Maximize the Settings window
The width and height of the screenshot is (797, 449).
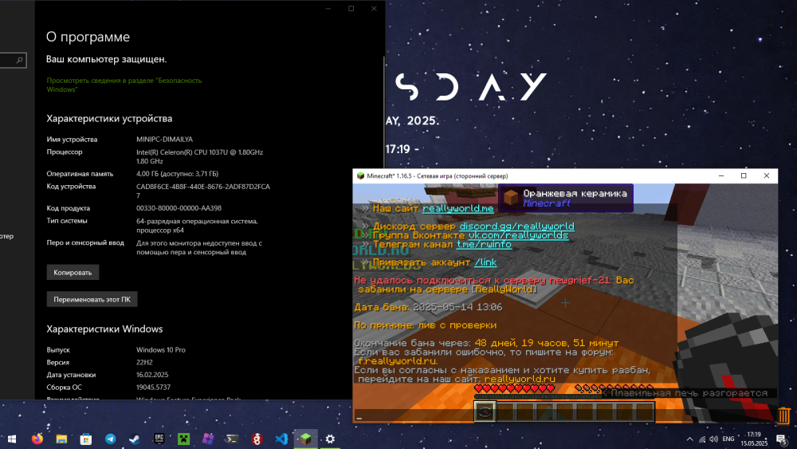click(x=351, y=9)
